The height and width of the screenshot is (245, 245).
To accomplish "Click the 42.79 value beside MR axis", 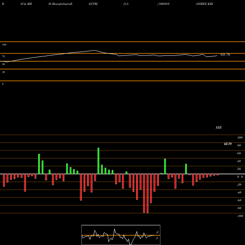I will pyautogui.click(x=228, y=144).
